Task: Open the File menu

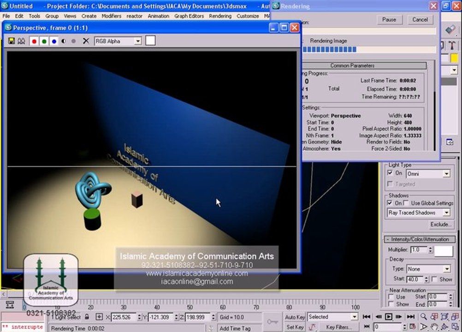Action: (x=6, y=16)
